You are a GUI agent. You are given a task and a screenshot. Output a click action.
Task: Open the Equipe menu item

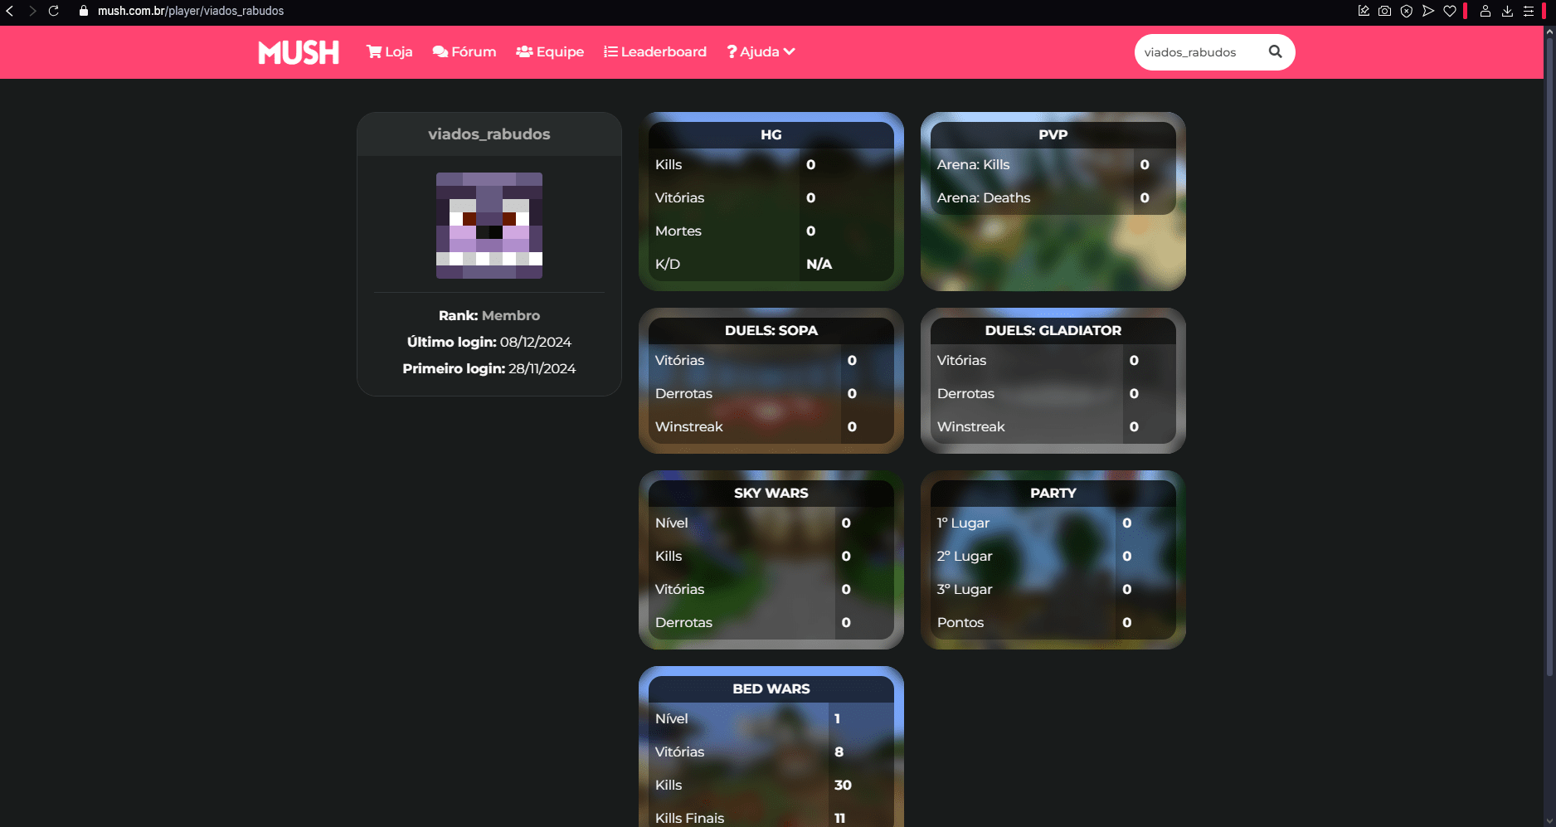[550, 51]
